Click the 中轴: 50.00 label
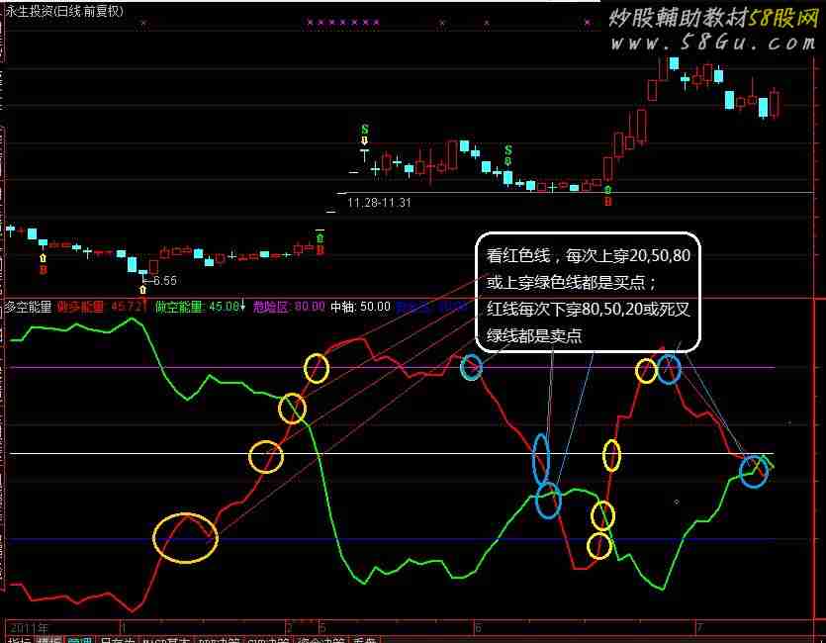The height and width of the screenshot is (643, 826). [x=361, y=307]
